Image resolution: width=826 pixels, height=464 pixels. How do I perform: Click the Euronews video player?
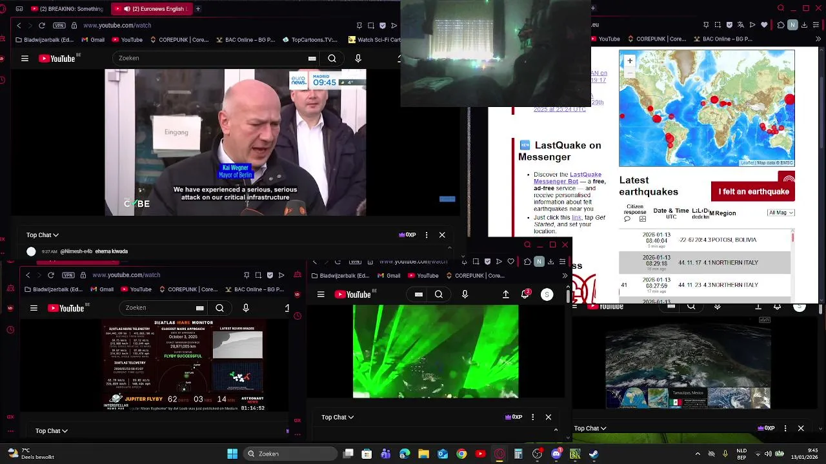(236, 142)
